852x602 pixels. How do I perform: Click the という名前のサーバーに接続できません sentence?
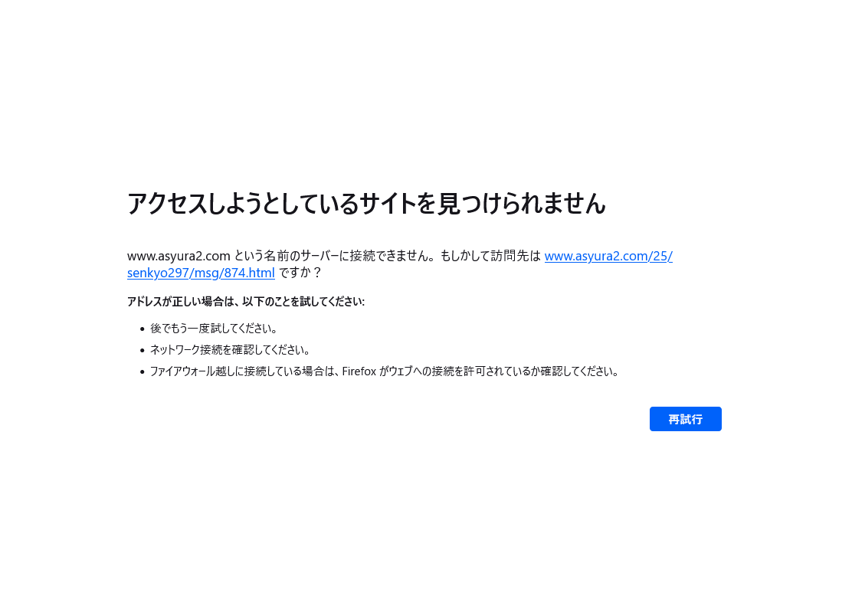coord(334,256)
